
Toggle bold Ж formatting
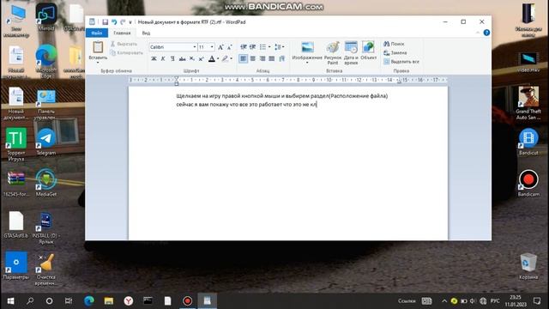(x=154, y=58)
